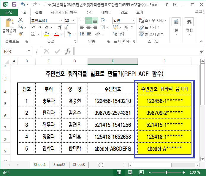Screen dimensions: 206x176
Task: Click the Orientation text angle icon
Action: [x=98, y=34]
